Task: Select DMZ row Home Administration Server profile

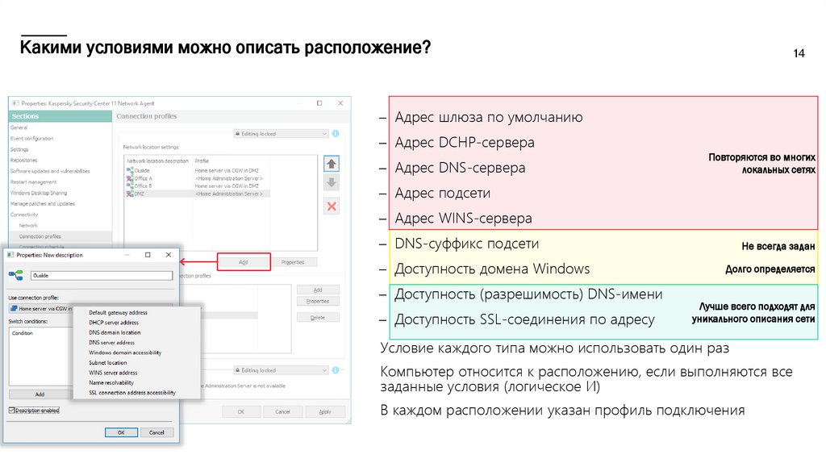Action: (228, 194)
